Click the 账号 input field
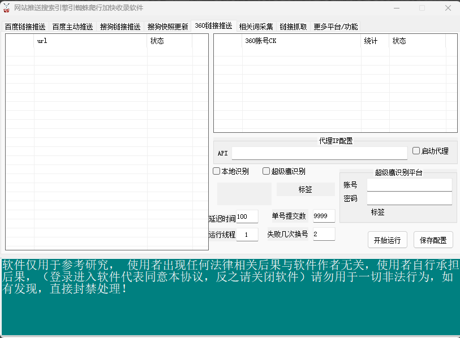This screenshot has height=338, width=460. [x=409, y=185]
